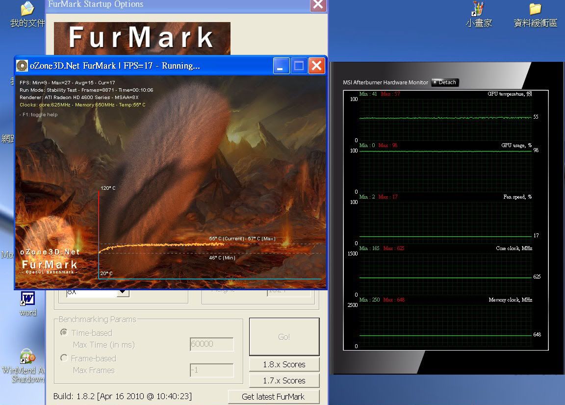565x405 pixels.
Task: Open the 1.7.x Scores page
Action: point(284,380)
